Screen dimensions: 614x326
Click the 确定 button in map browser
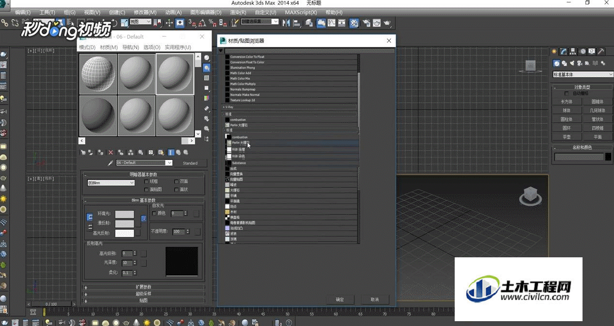pos(340,299)
